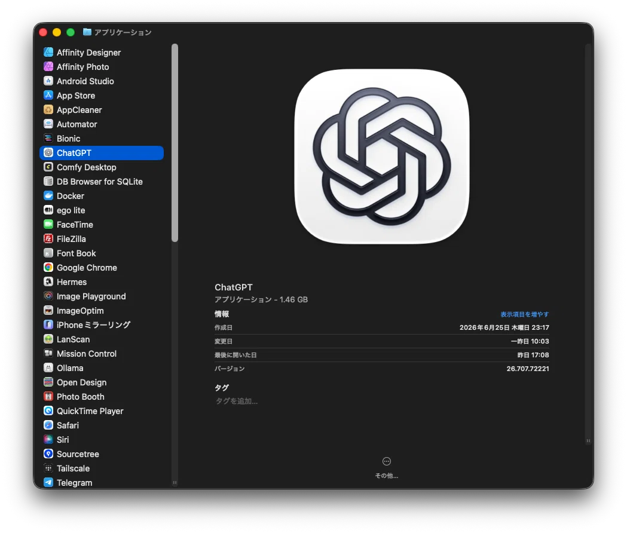Select the LanScan icon
The image size is (627, 533).
click(x=48, y=339)
